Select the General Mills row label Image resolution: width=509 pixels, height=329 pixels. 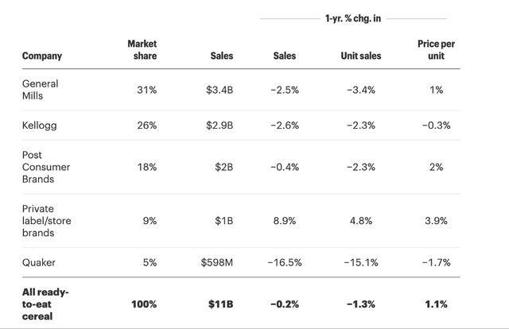[40, 90]
